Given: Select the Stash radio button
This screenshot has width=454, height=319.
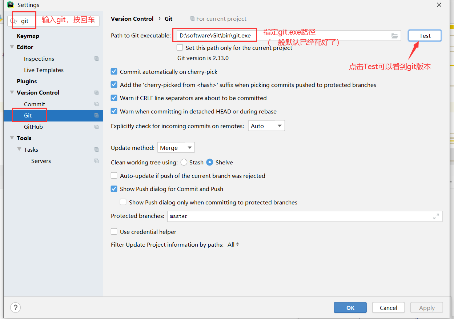Looking at the screenshot, I should (x=184, y=162).
